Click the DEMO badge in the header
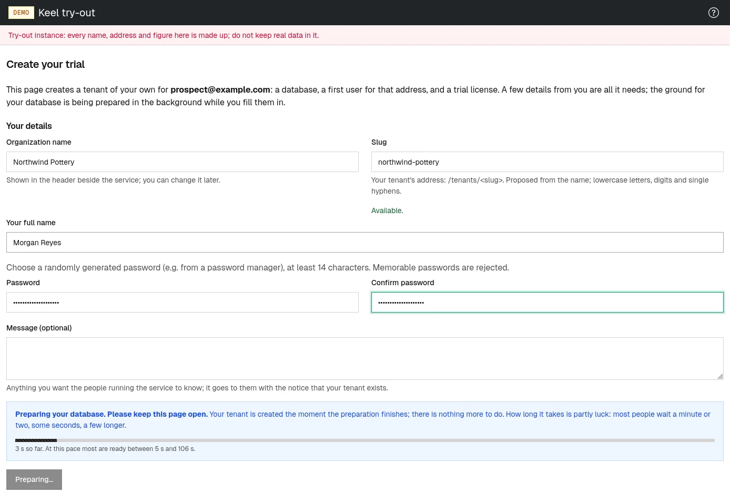Viewport: 730px width, 502px height. (x=21, y=13)
